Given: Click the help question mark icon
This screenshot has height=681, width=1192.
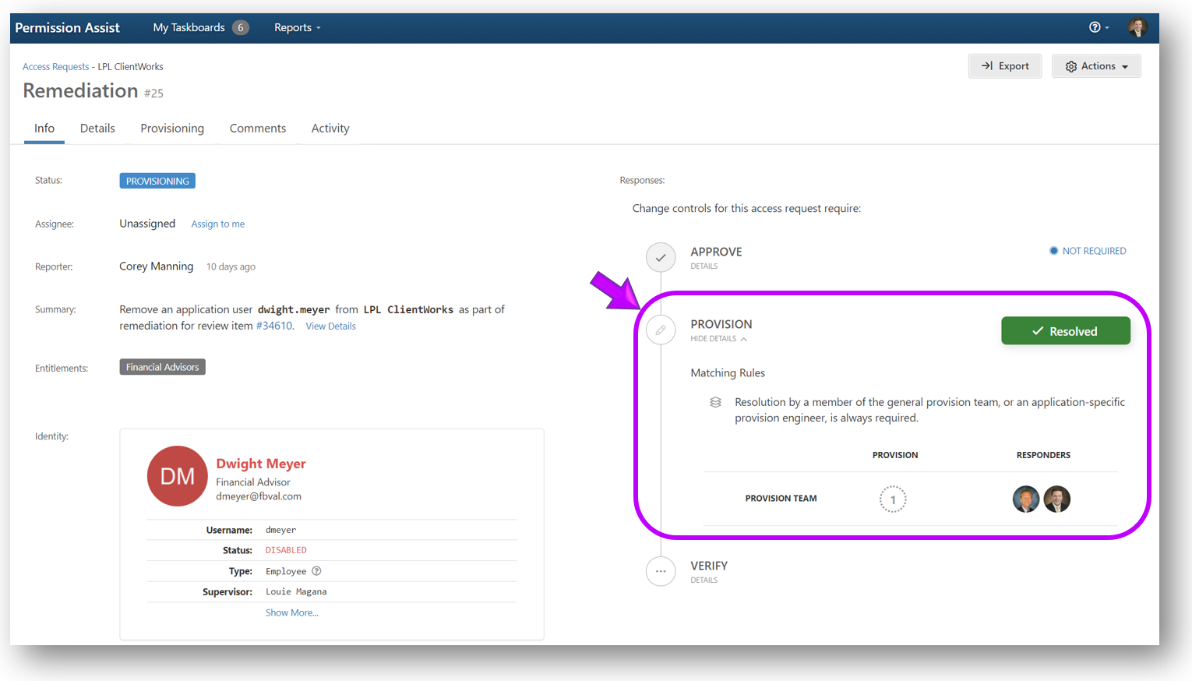Looking at the screenshot, I should (x=1095, y=27).
